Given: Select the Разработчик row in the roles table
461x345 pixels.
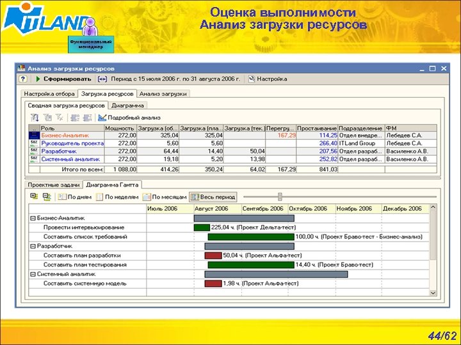Looking at the screenshot, I should (232, 151).
